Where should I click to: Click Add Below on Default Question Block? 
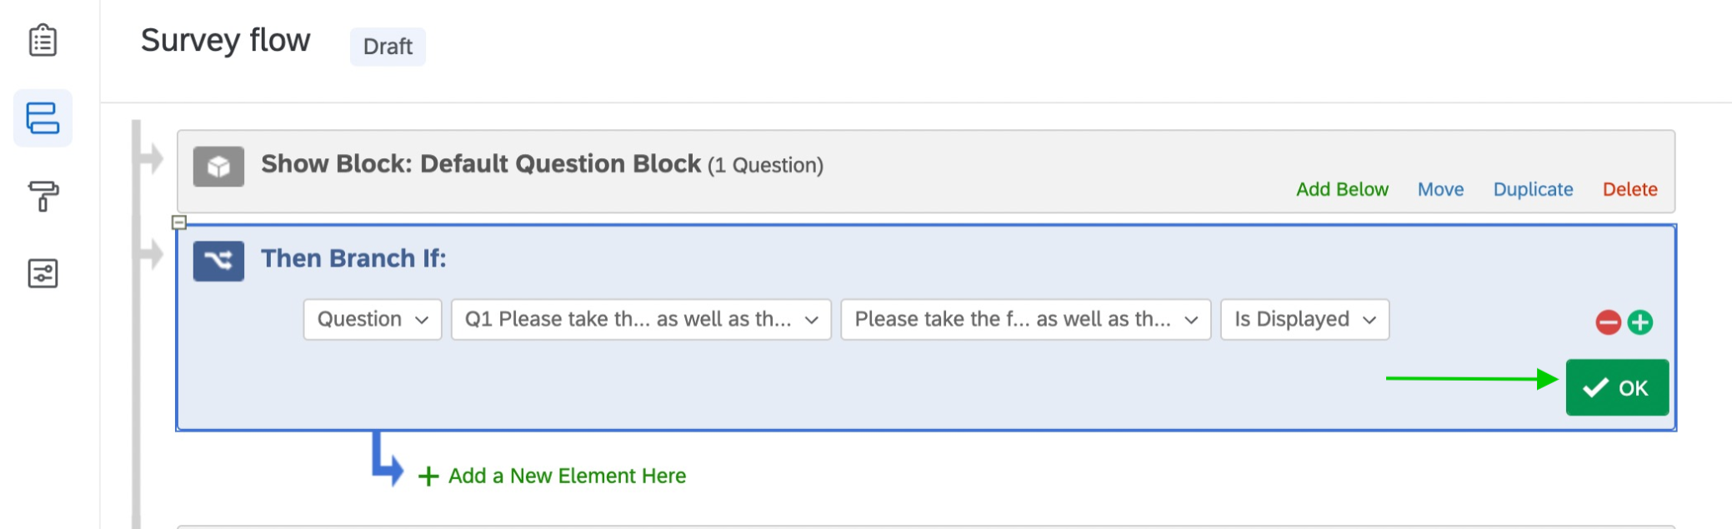[1342, 190]
